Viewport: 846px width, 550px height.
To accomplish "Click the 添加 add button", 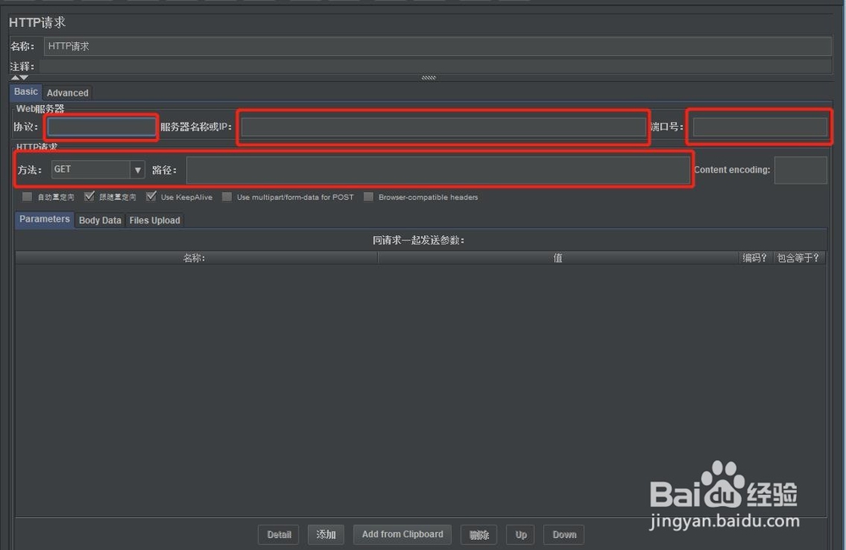I will coord(326,535).
